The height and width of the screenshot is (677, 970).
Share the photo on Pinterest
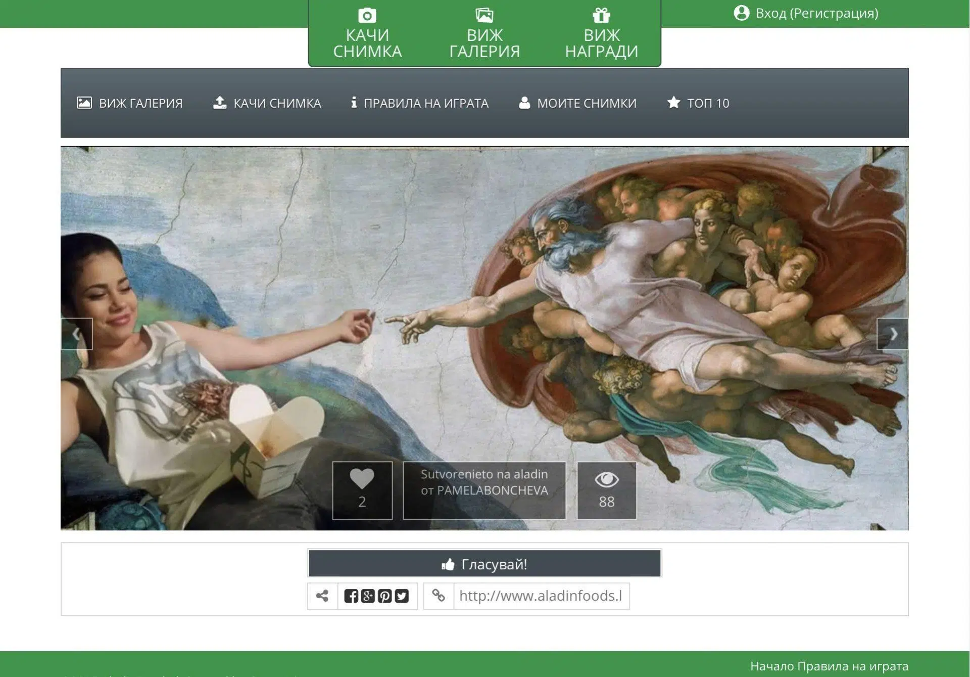click(x=384, y=596)
